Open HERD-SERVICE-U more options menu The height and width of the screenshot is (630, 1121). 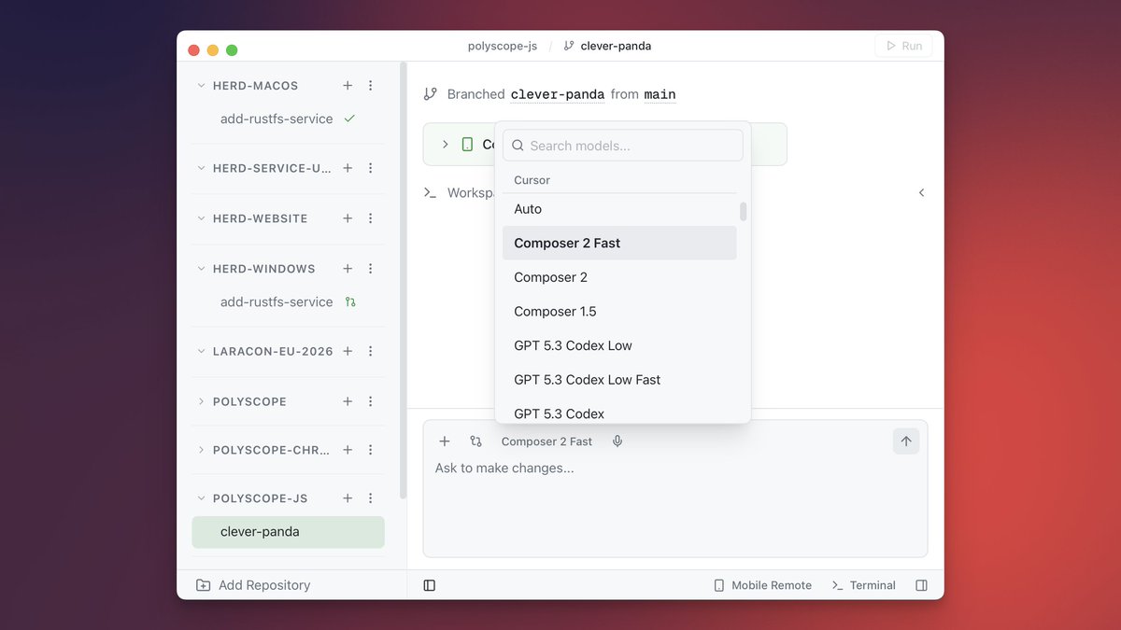click(x=370, y=168)
